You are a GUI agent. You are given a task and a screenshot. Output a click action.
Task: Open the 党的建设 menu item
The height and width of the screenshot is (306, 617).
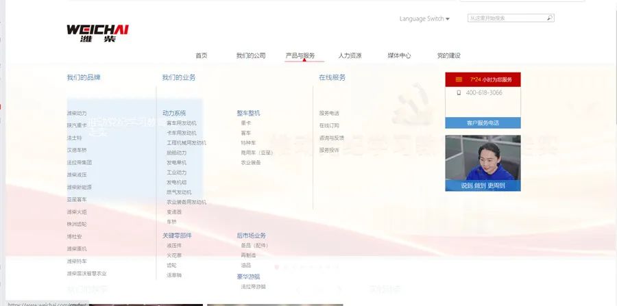coord(448,55)
